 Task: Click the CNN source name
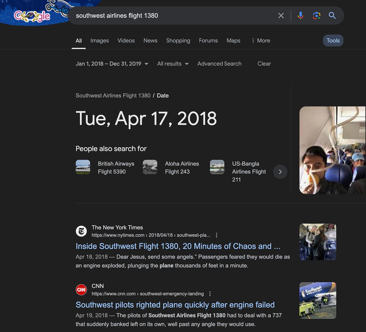98,286
